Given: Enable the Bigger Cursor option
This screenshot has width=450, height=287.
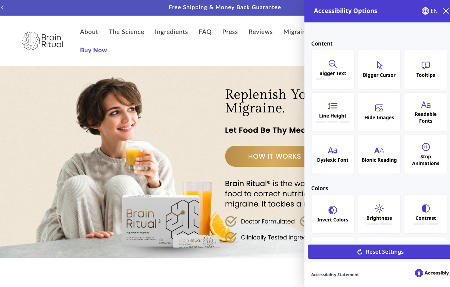Looking at the screenshot, I should (x=379, y=70).
